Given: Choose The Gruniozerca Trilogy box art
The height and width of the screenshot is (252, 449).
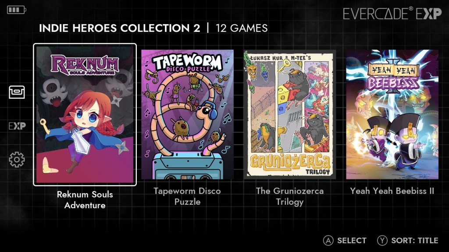Looking at the screenshot, I should (x=289, y=114).
